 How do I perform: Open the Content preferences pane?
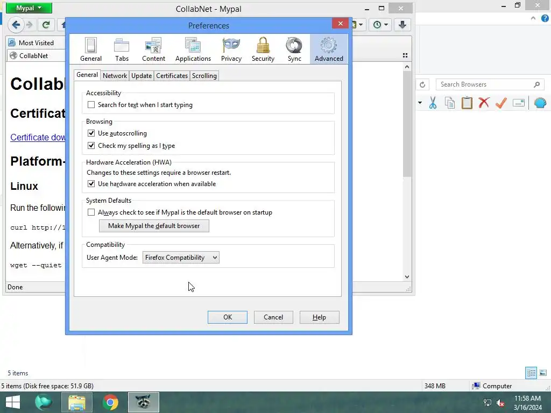(x=153, y=49)
